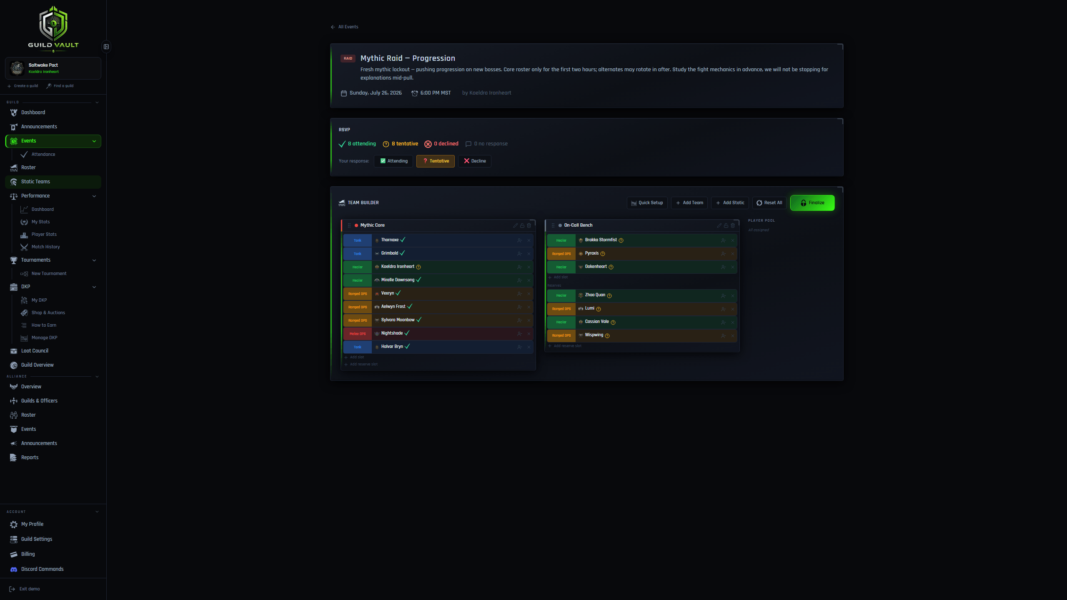Collapse the Performance submenu chevron

coord(94,196)
